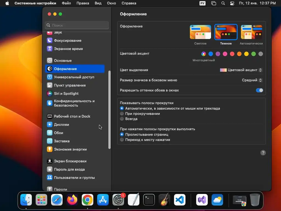Open the Правка menu

pos(83,3)
